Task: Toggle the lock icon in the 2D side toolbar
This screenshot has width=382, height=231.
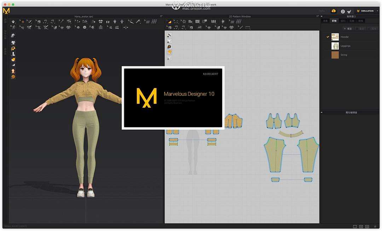Action: pyautogui.click(x=169, y=58)
